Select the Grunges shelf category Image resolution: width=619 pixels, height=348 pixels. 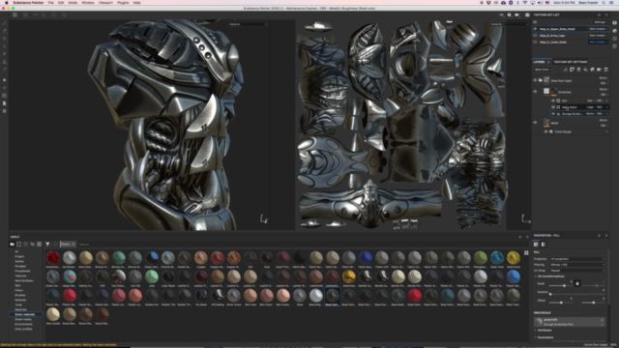coord(20,267)
